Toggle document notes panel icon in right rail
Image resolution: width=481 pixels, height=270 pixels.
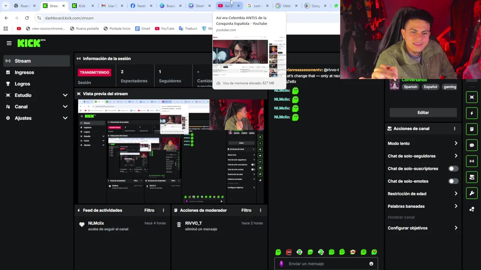tap(472, 129)
